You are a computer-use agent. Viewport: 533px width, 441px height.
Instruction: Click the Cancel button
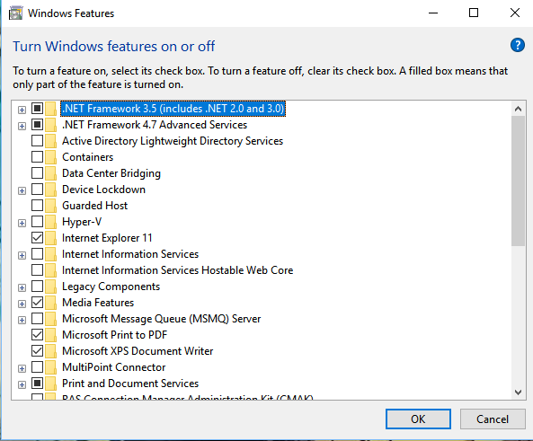pos(493,419)
